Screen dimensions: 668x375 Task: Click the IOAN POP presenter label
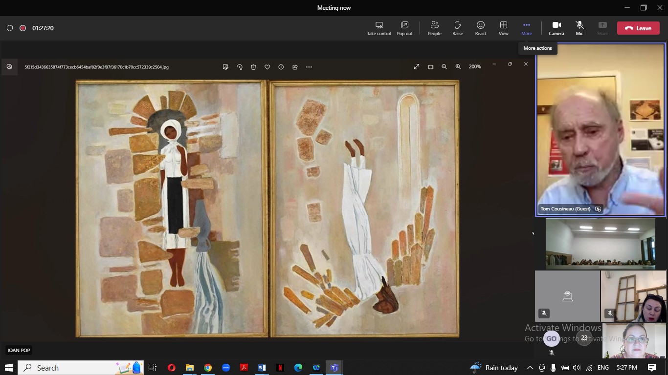pos(19,350)
